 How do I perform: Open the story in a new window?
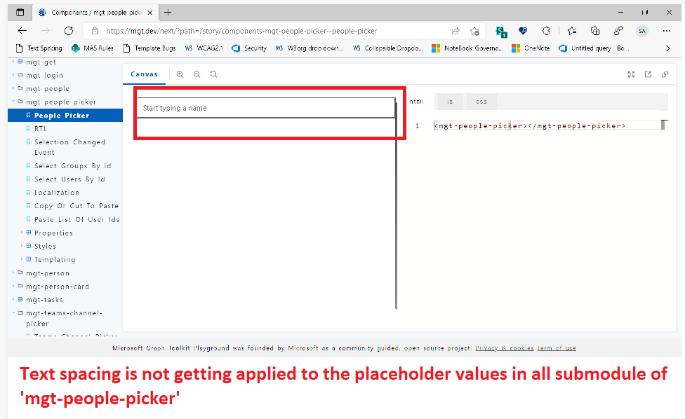(x=647, y=74)
